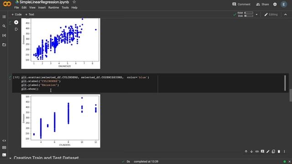The image size is (292, 164).
Task: Open the Edit menu
Action: (24, 8)
